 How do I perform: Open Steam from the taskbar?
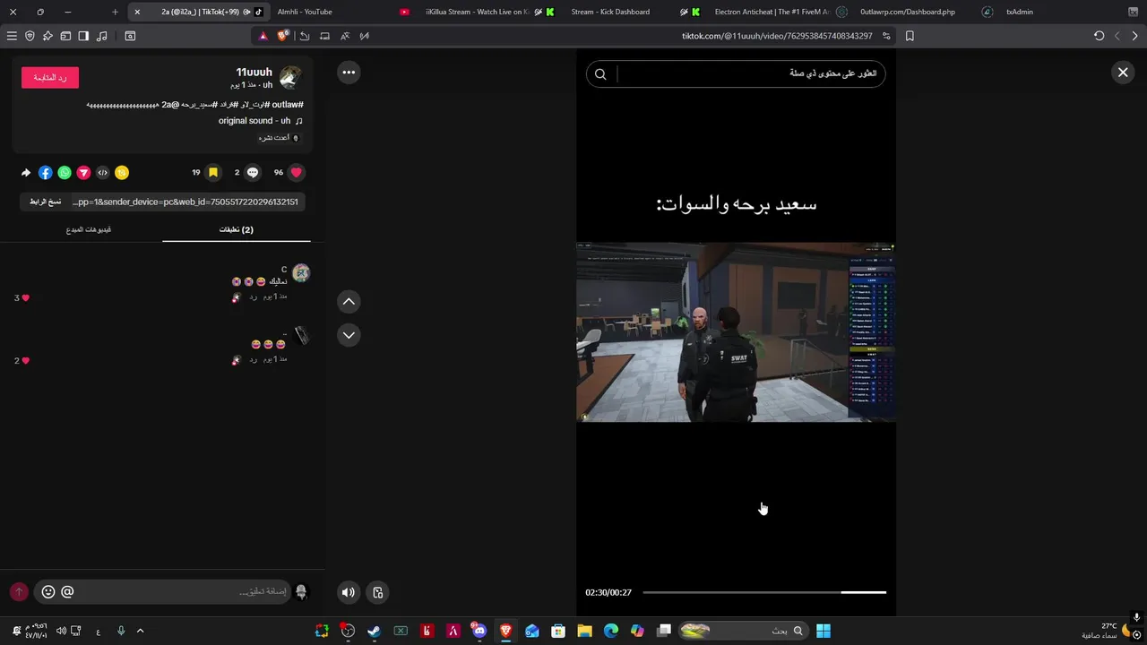pos(374,631)
